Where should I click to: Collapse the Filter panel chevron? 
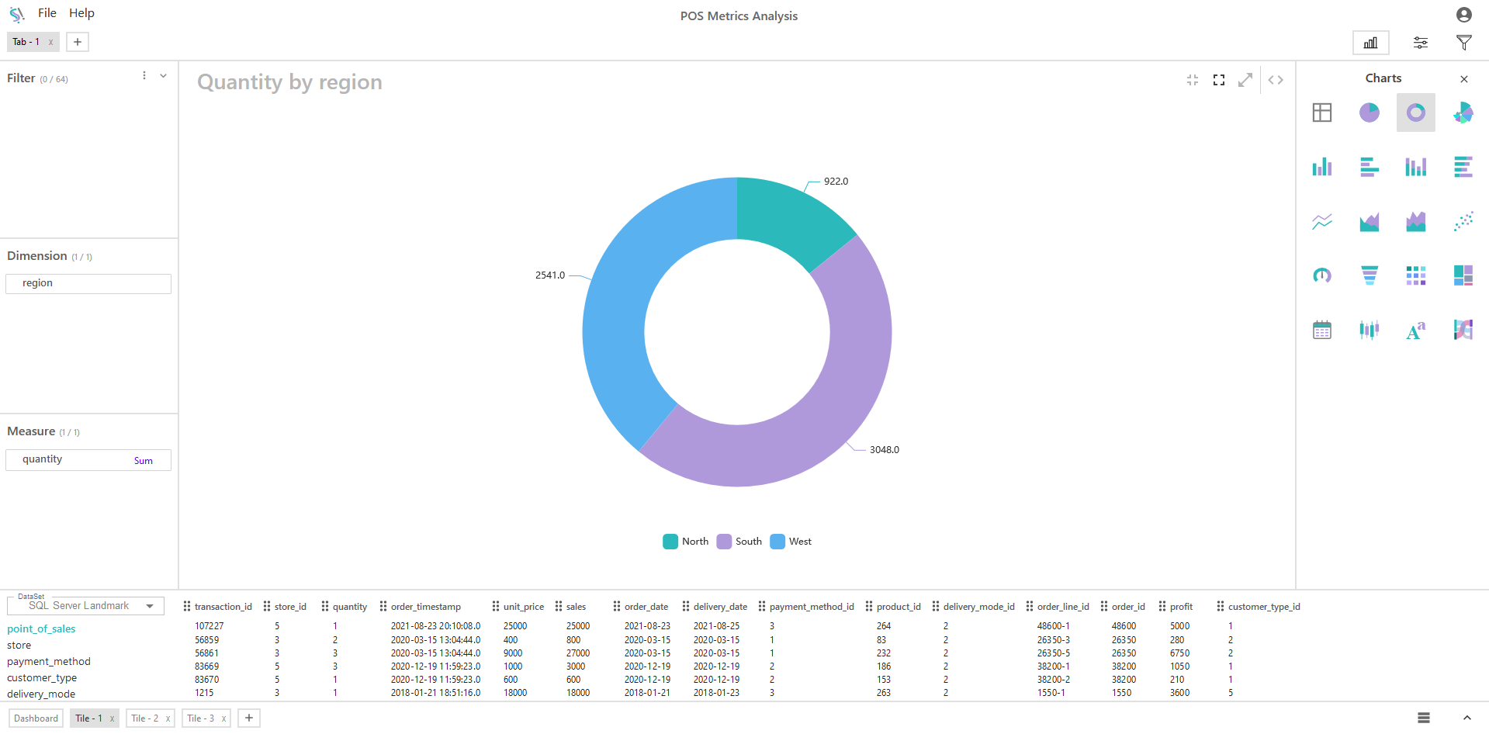point(163,76)
